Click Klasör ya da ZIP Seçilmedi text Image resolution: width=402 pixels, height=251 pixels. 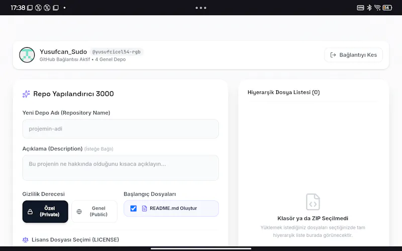[x=313, y=218]
